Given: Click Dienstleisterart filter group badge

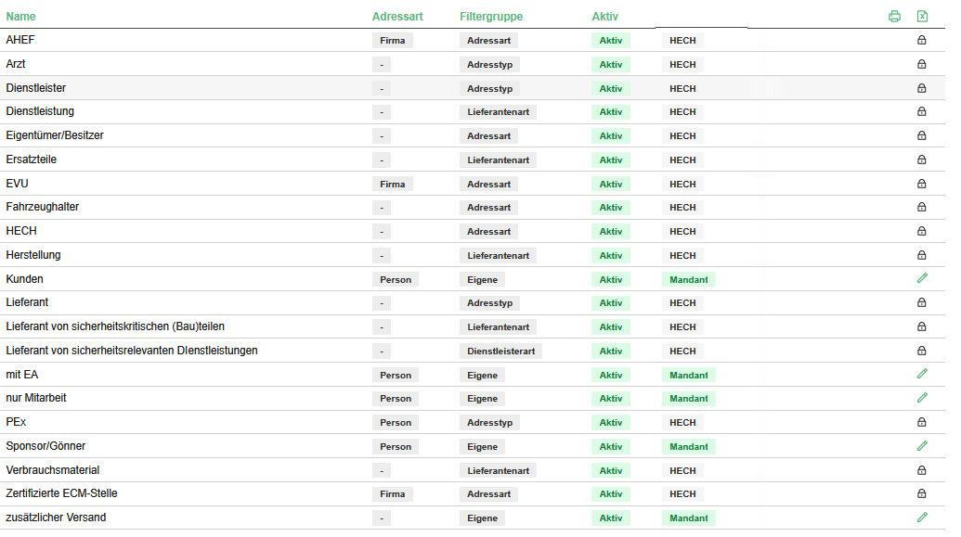Looking at the screenshot, I should (500, 352).
